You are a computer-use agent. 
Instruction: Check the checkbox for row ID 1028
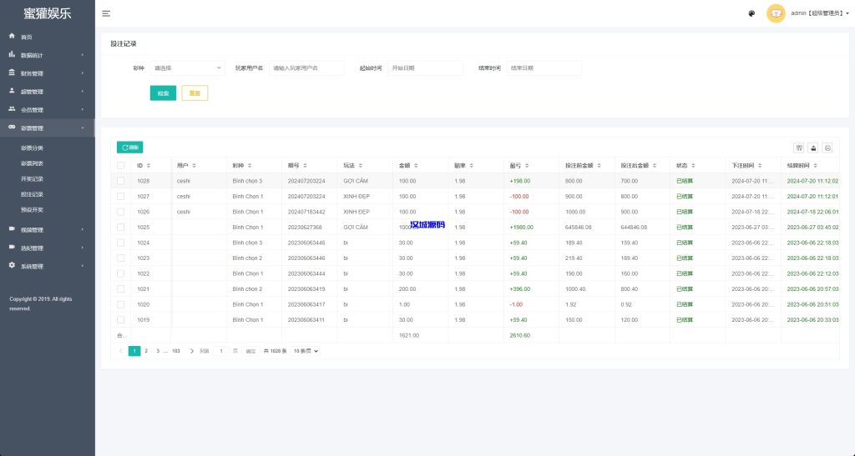coord(120,181)
